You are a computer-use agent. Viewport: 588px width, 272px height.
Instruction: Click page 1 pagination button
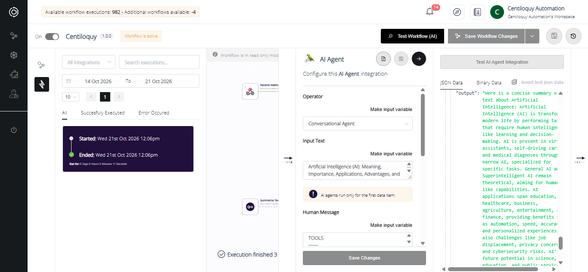pos(105,97)
